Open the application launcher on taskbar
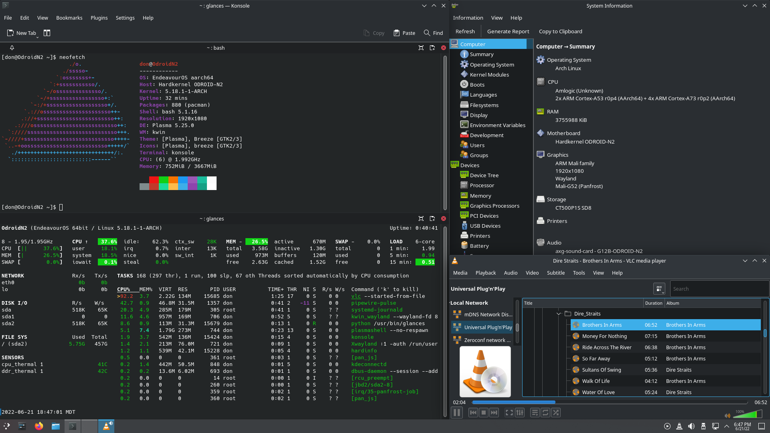Screen dimensions: 770x433 [7, 426]
